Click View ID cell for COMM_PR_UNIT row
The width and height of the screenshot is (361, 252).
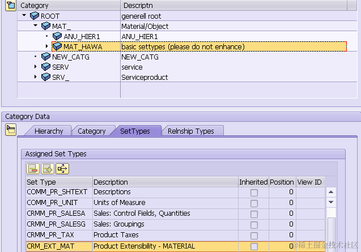pyautogui.click(x=310, y=203)
